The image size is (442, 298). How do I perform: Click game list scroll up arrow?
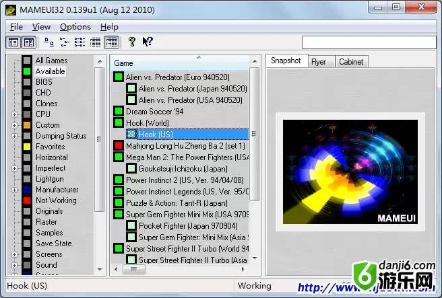pos(255,61)
